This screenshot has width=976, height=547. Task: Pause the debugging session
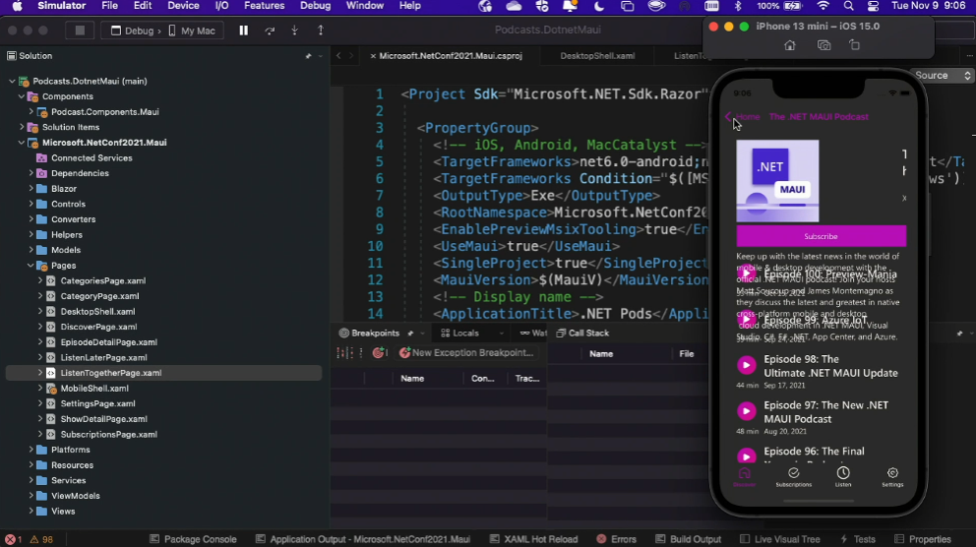(x=244, y=30)
